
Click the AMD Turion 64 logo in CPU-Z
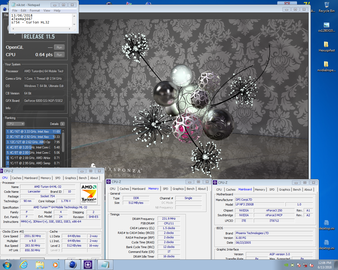89,194
